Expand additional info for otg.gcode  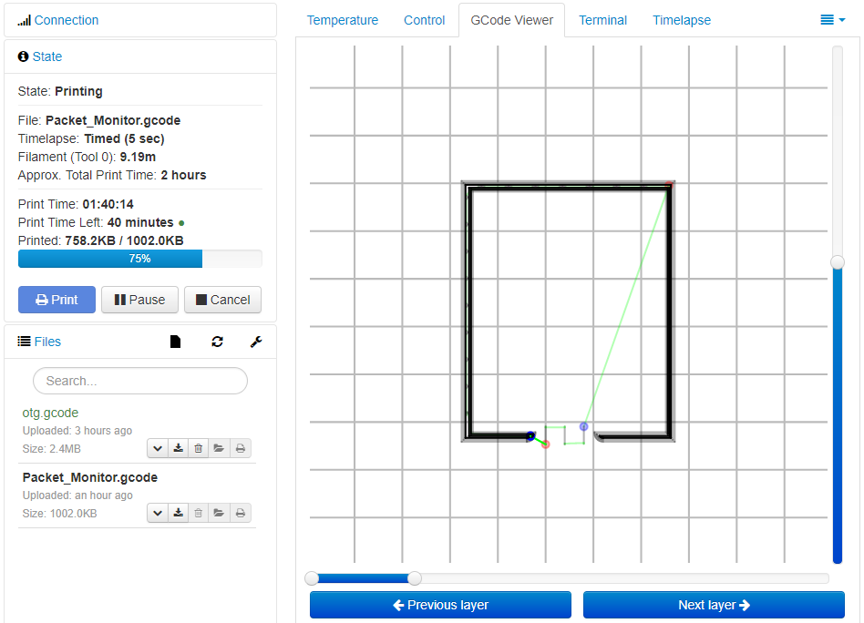(158, 448)
